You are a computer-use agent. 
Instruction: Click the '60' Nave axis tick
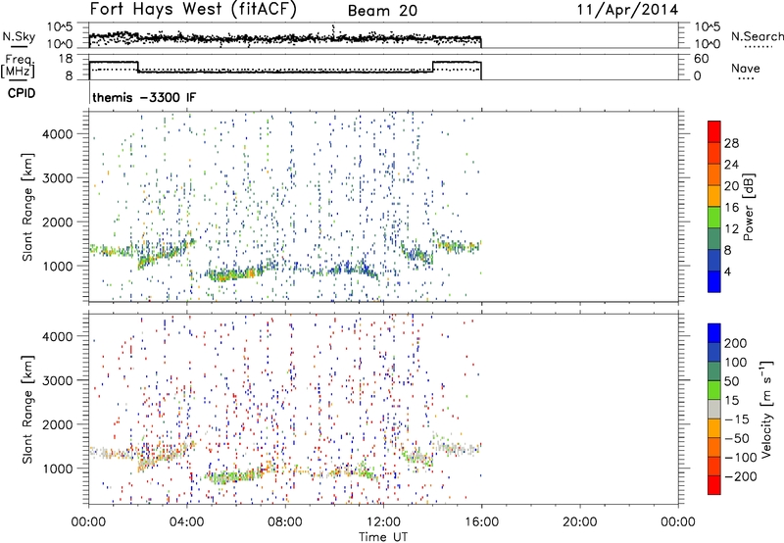[x=701, y=59]
